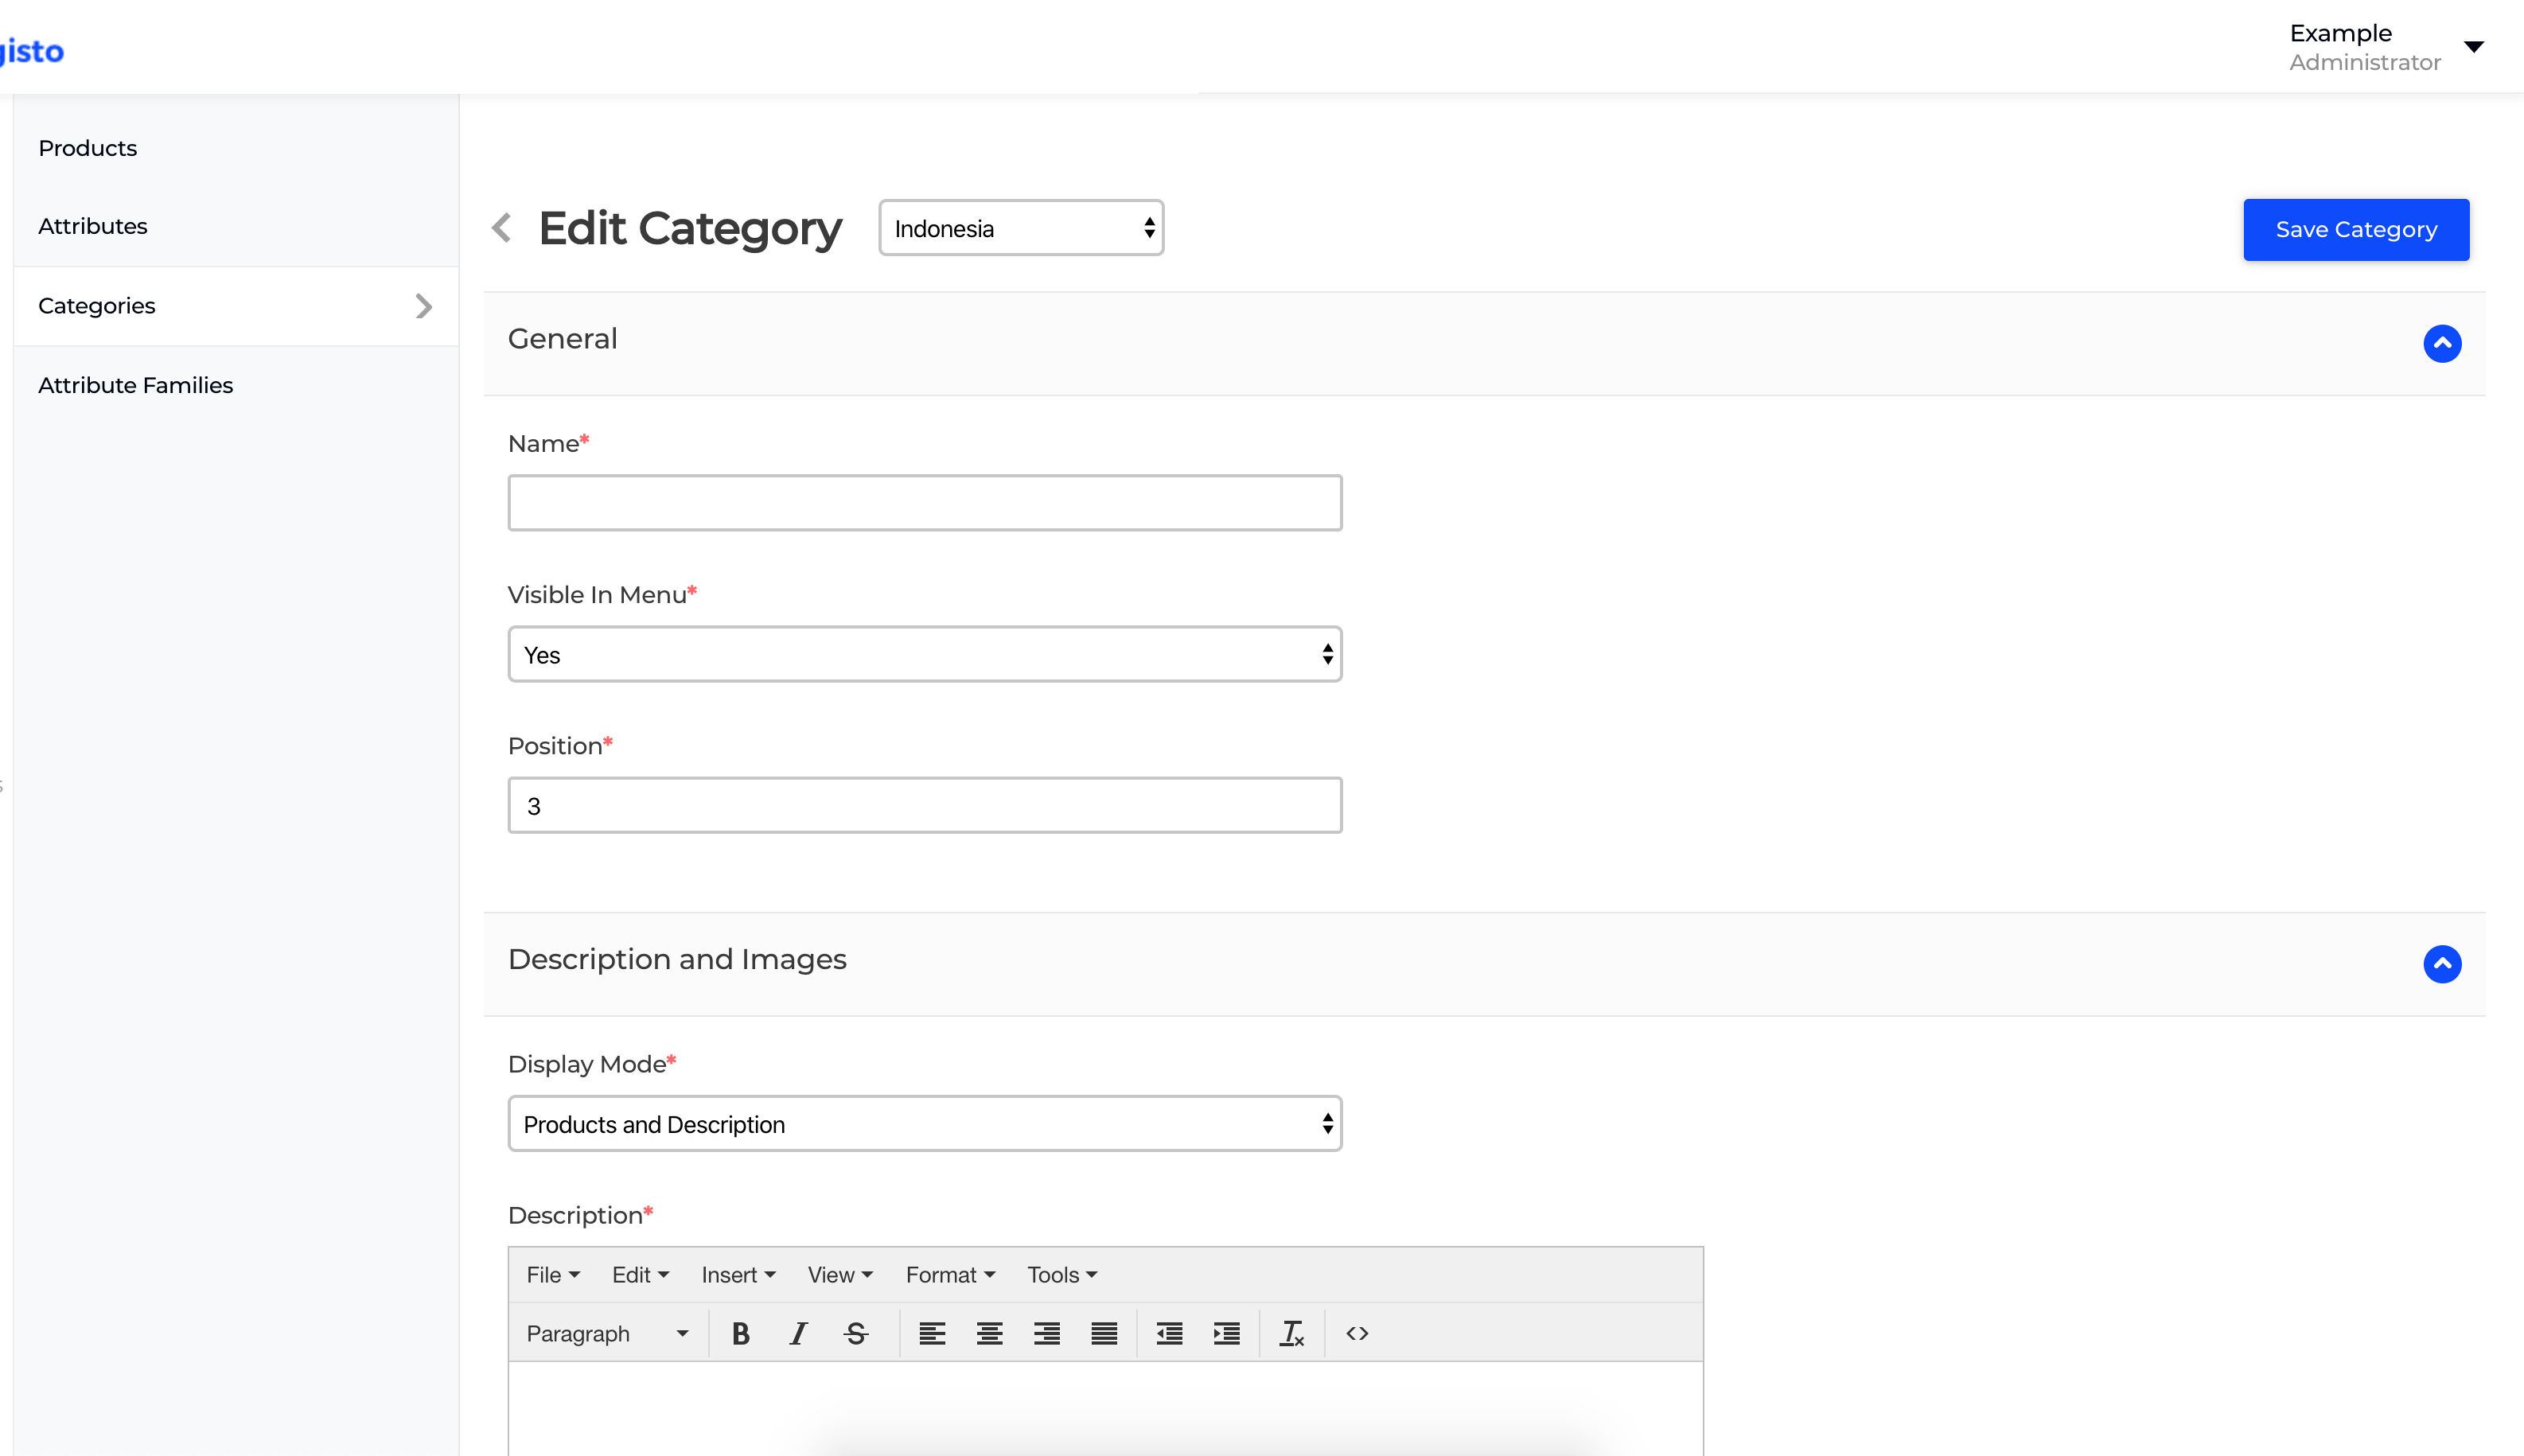The width and height of the screenshot is (2524, 1456).
Task: Open the Paragraph format dropdown
Action: (x=607, y=1333)
